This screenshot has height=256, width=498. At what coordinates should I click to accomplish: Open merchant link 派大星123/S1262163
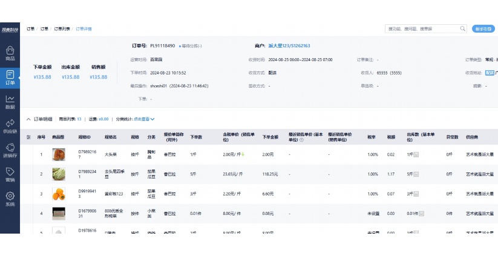click(x=289, y=46)
